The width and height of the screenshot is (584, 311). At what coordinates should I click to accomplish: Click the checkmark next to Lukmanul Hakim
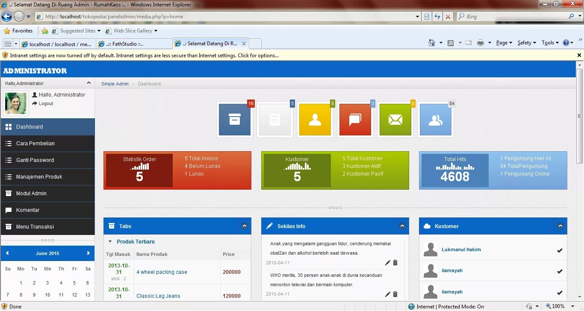(x=560, y=250)
